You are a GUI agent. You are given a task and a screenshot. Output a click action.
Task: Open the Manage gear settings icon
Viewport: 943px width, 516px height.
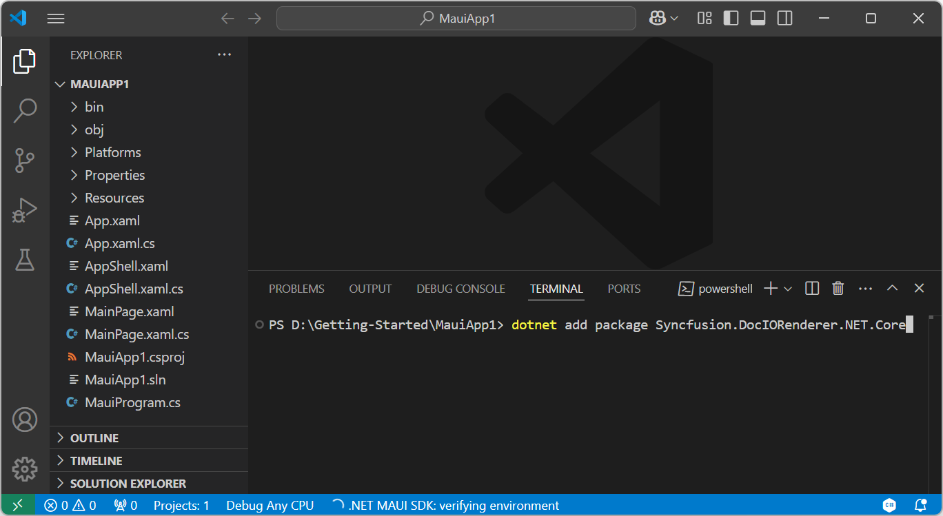coord(25,469)
